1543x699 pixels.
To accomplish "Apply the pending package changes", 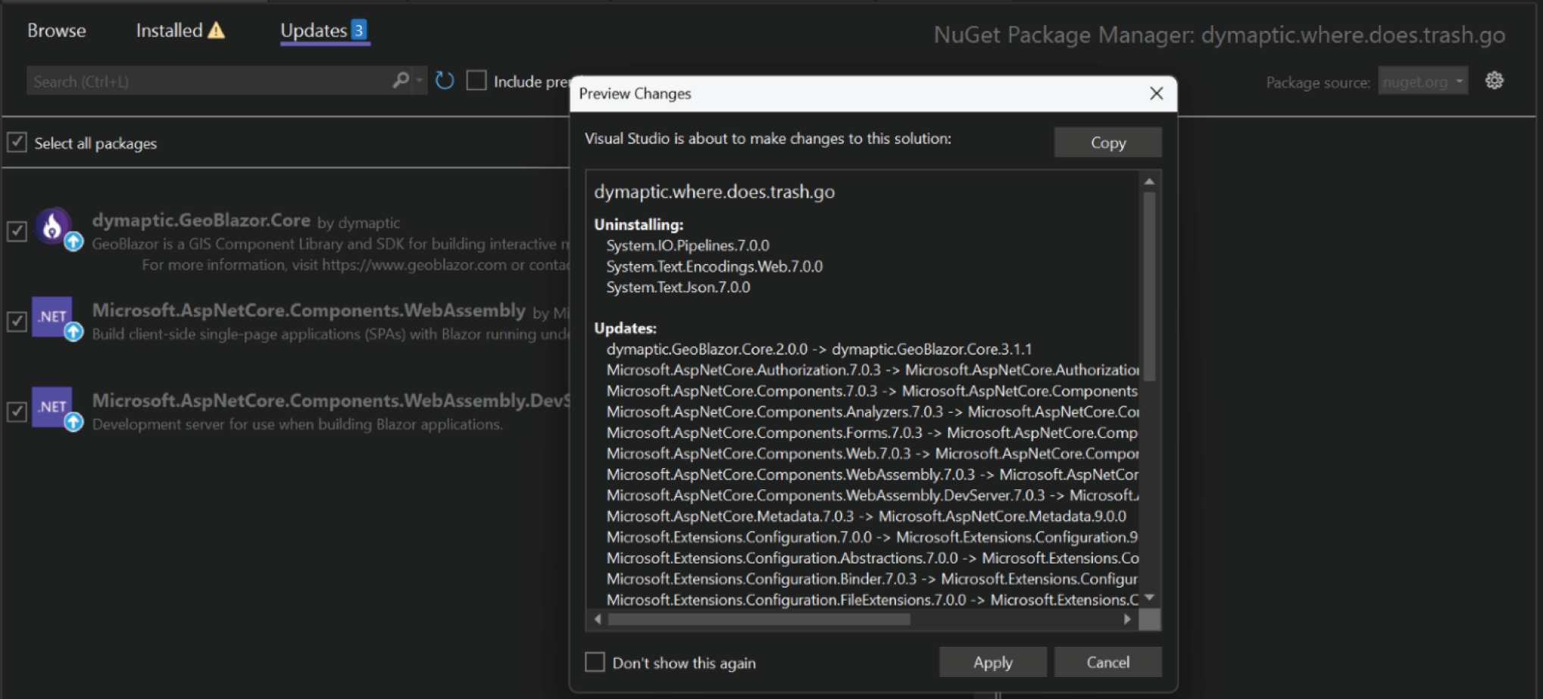I will coord(992,662).
